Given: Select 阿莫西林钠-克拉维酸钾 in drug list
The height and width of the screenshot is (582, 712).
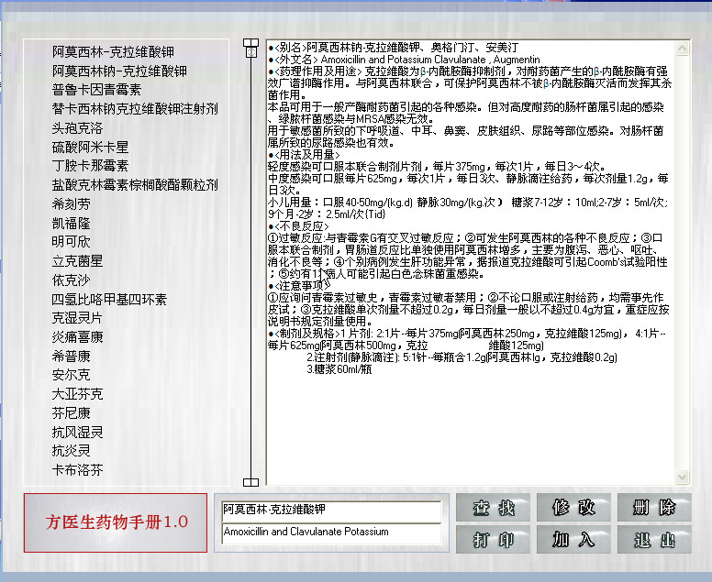Looking at the screenshot, I should (119, 71).
